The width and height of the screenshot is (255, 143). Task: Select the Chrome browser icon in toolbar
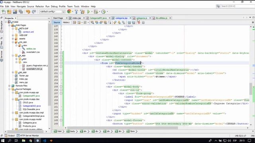pos(69,12)
